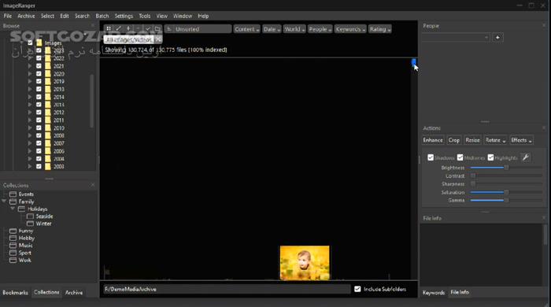Image resolution: width=551 pixels, height=307 pixels.
Task: Close the Actions panel
Action: [x=544, y=128]
